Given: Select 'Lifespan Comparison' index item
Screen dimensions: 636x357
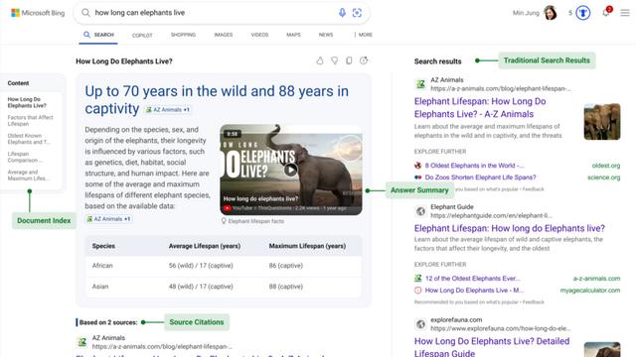Looking at the screenshot, I should (25, 157).
